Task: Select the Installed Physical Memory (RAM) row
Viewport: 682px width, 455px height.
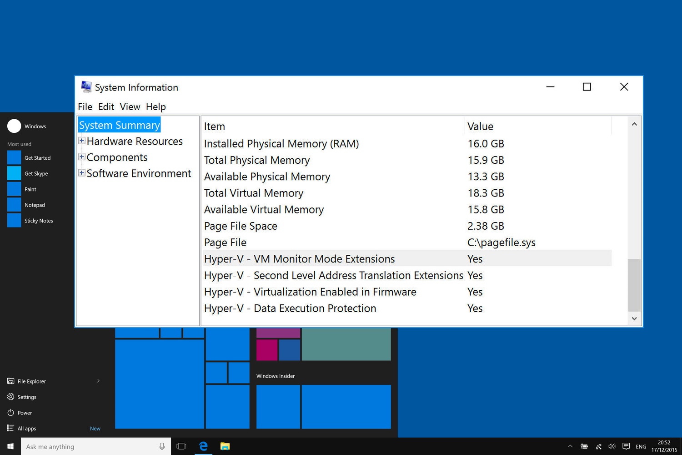Action: tap(407, 144)
